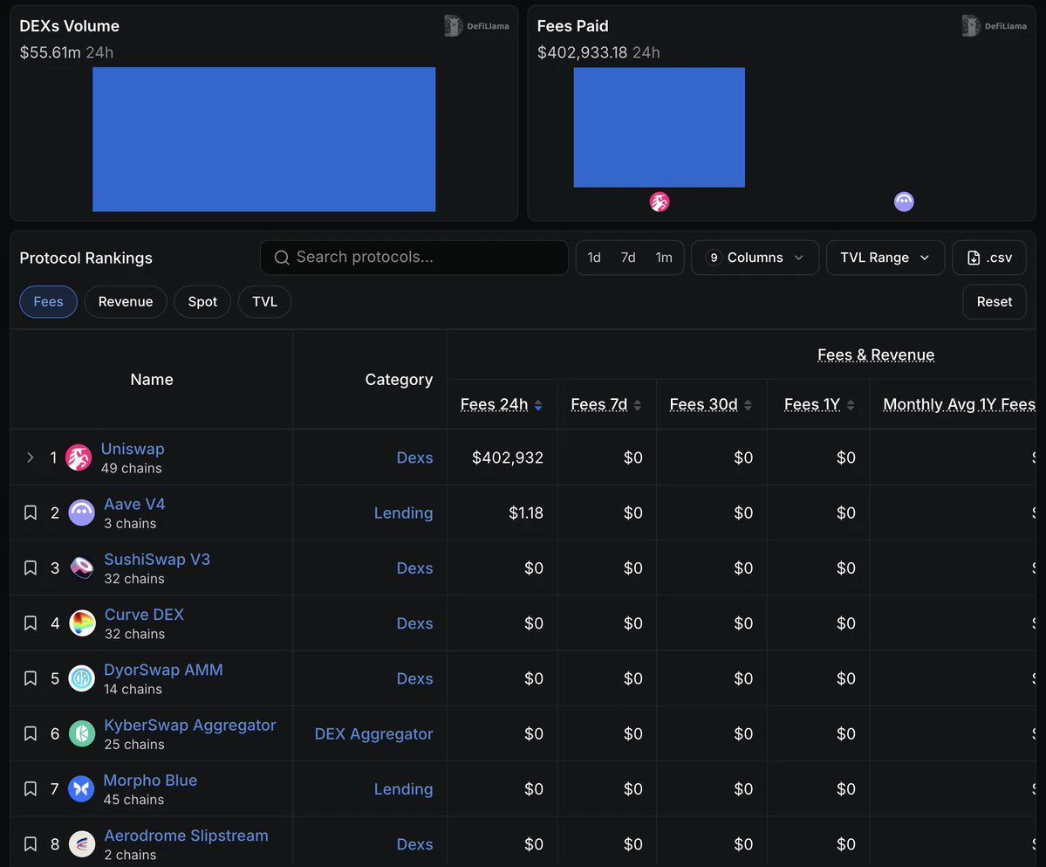
Task: Click the Aave V4 logo in row 2
Action: click(x=81, y=513)
